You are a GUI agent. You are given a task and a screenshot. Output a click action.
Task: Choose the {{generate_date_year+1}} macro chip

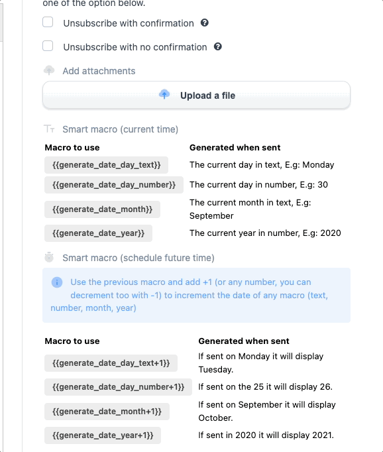point(103,435)
